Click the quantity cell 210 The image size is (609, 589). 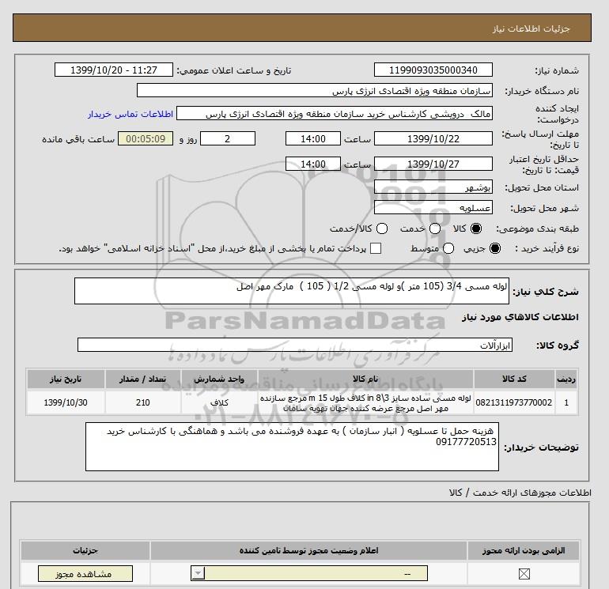(x=142, y=402)
